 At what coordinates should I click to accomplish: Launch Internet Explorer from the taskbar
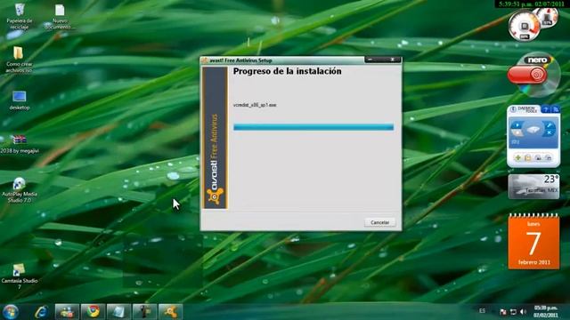coord(41,312)
